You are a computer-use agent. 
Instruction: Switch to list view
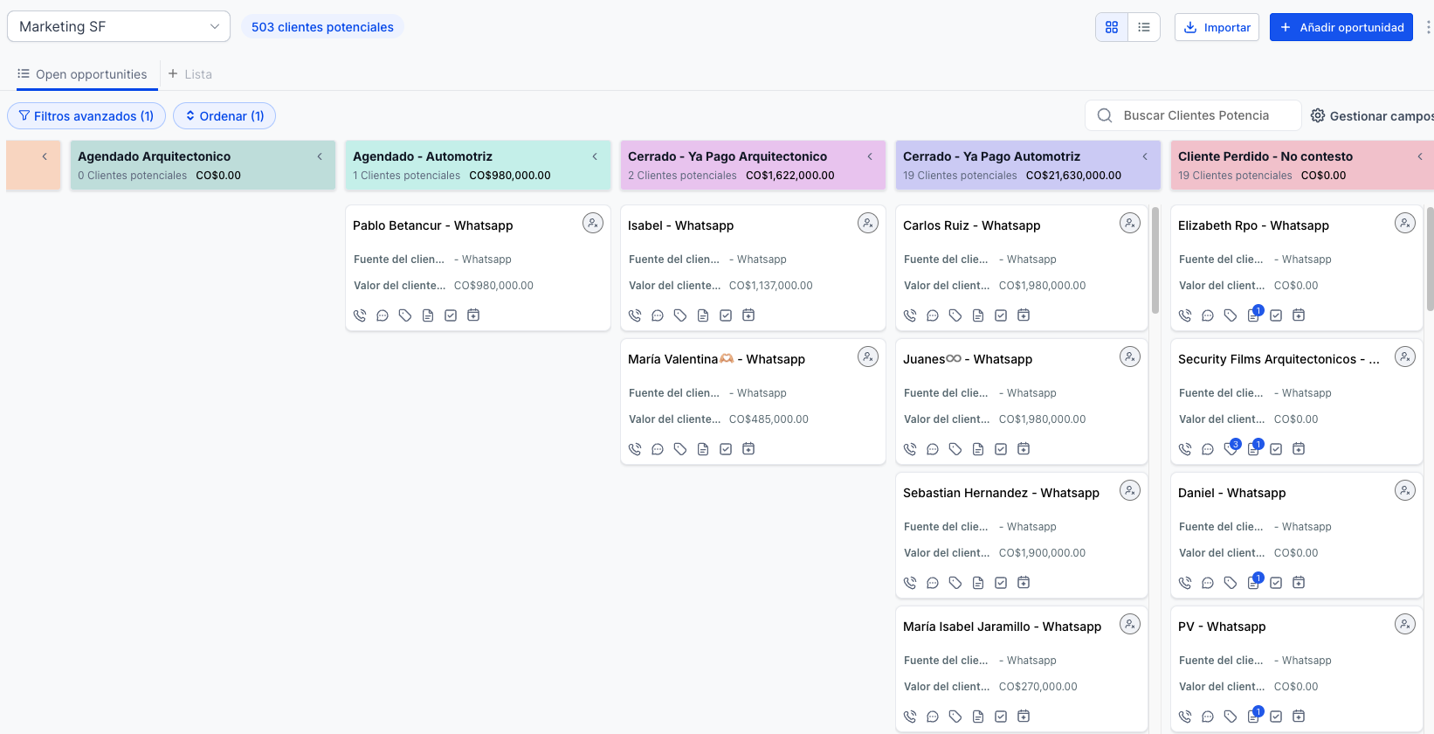[x=1144, y=27]
